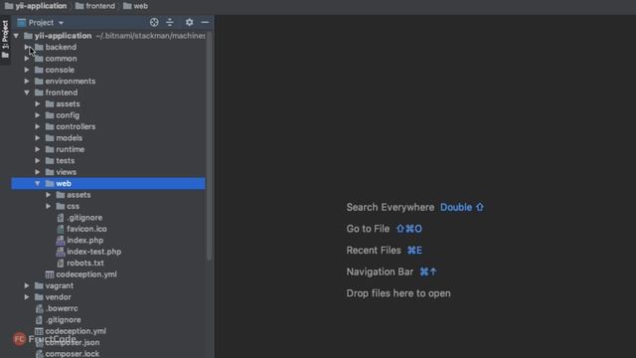
Task: Collapse the yii-application root node
Action: tap(16, 36)
